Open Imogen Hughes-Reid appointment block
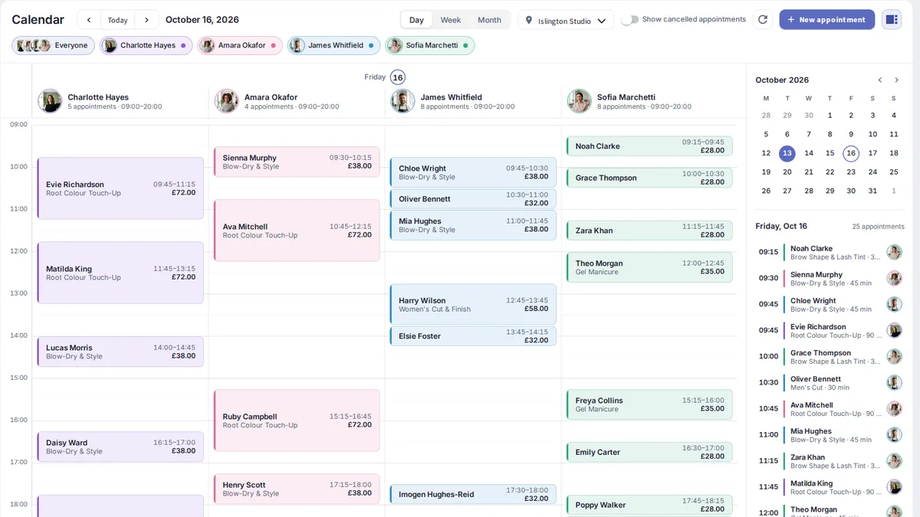The width and height of the screenshot is (920, 517). tap(473, 495)
